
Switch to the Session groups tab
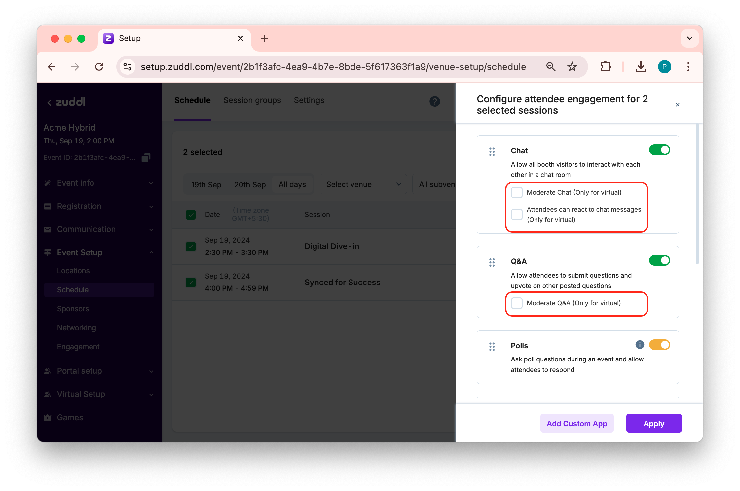pos(252,100)
